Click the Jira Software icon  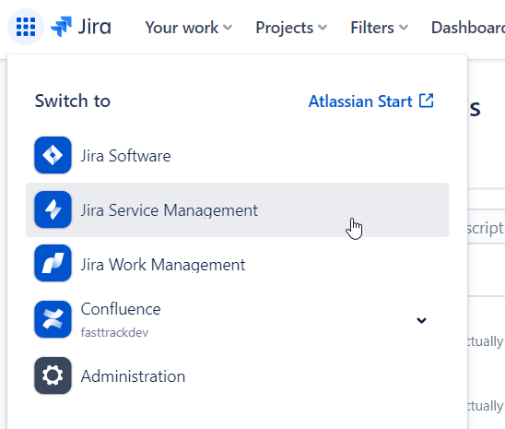(53, 155)
